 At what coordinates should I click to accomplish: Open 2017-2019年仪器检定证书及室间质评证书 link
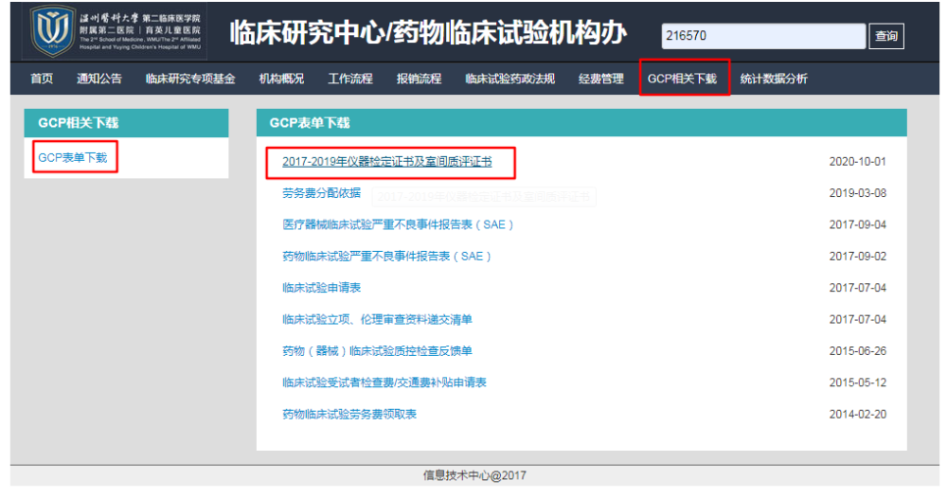[386, 162]
